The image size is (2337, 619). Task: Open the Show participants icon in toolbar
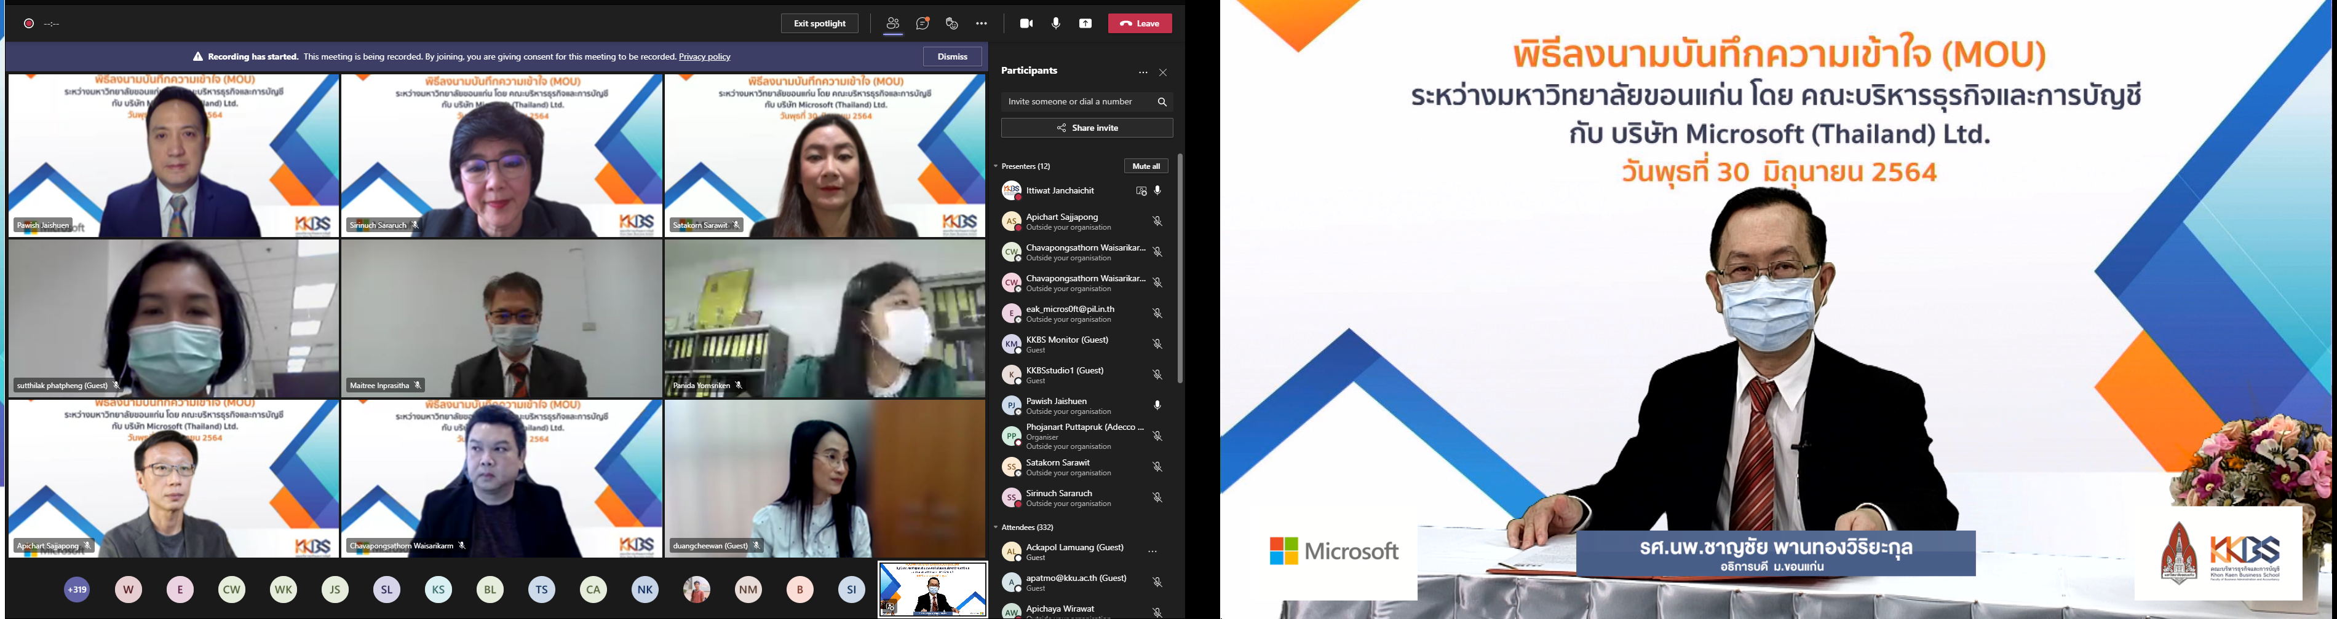pos(893,23)
